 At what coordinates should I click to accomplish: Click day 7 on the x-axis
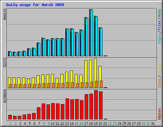pyautogui.click(x=39, y=124)
